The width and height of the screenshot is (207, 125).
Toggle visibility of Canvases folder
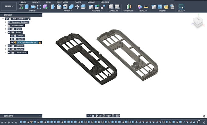(9, 46)
